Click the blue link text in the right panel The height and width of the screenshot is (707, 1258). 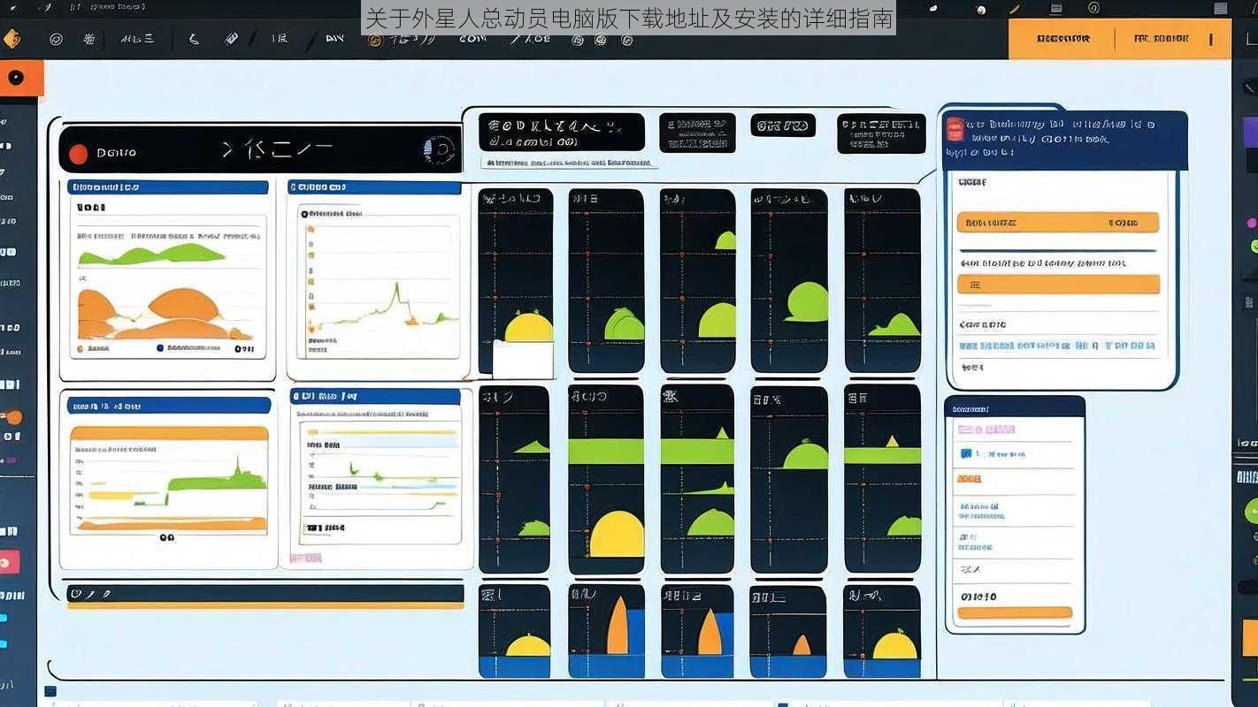(x=1057, y=346)
